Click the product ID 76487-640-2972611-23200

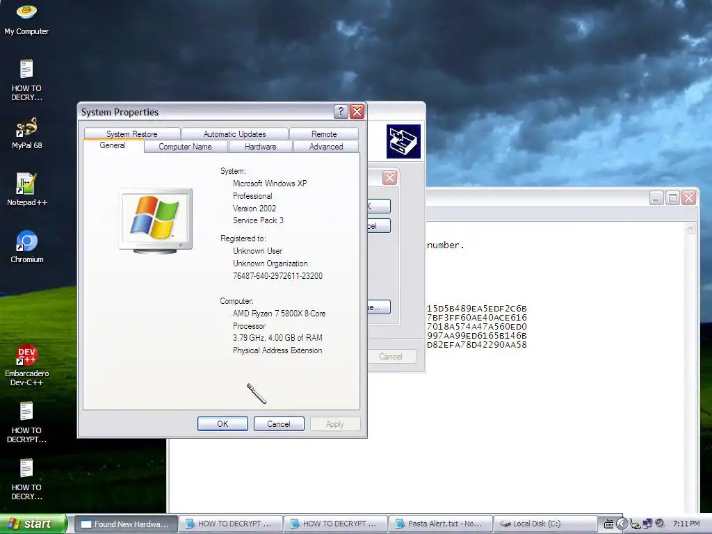tap(277, 275)
